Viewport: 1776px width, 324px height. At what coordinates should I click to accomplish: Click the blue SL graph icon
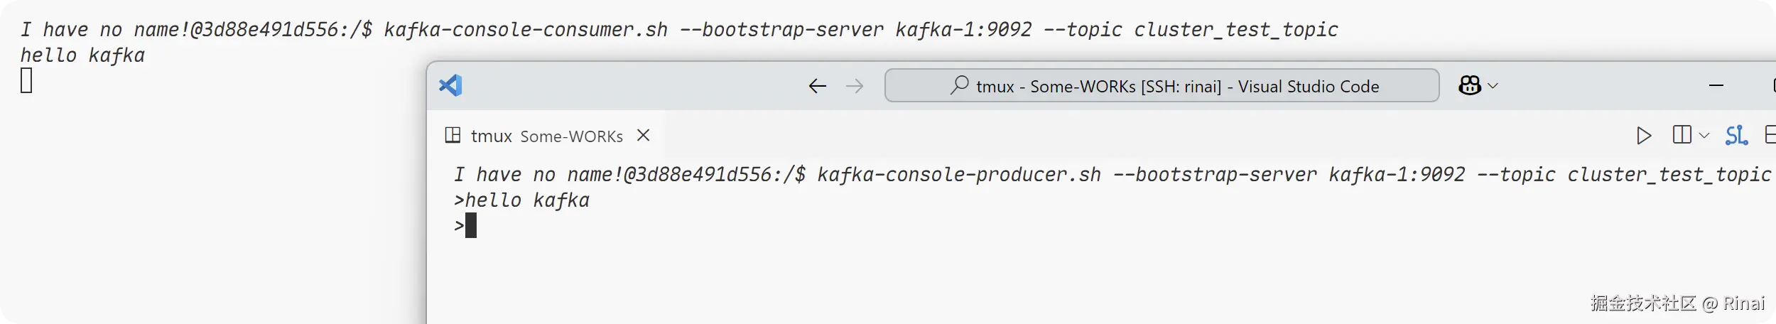click(x=1736, y=135)
